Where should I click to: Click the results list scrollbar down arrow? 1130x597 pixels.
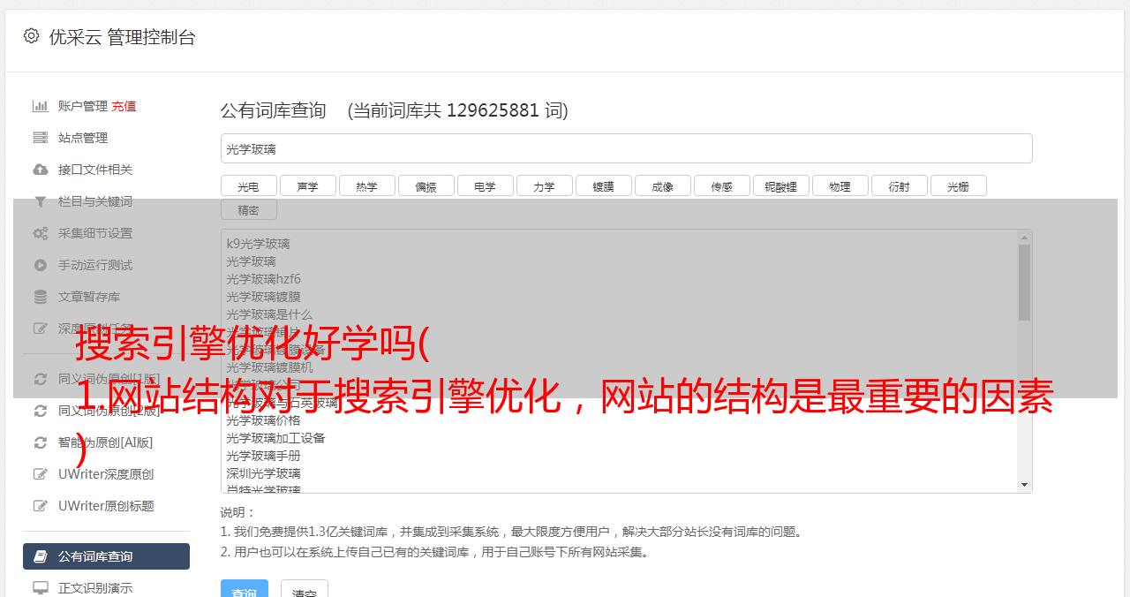[1024, 485]
